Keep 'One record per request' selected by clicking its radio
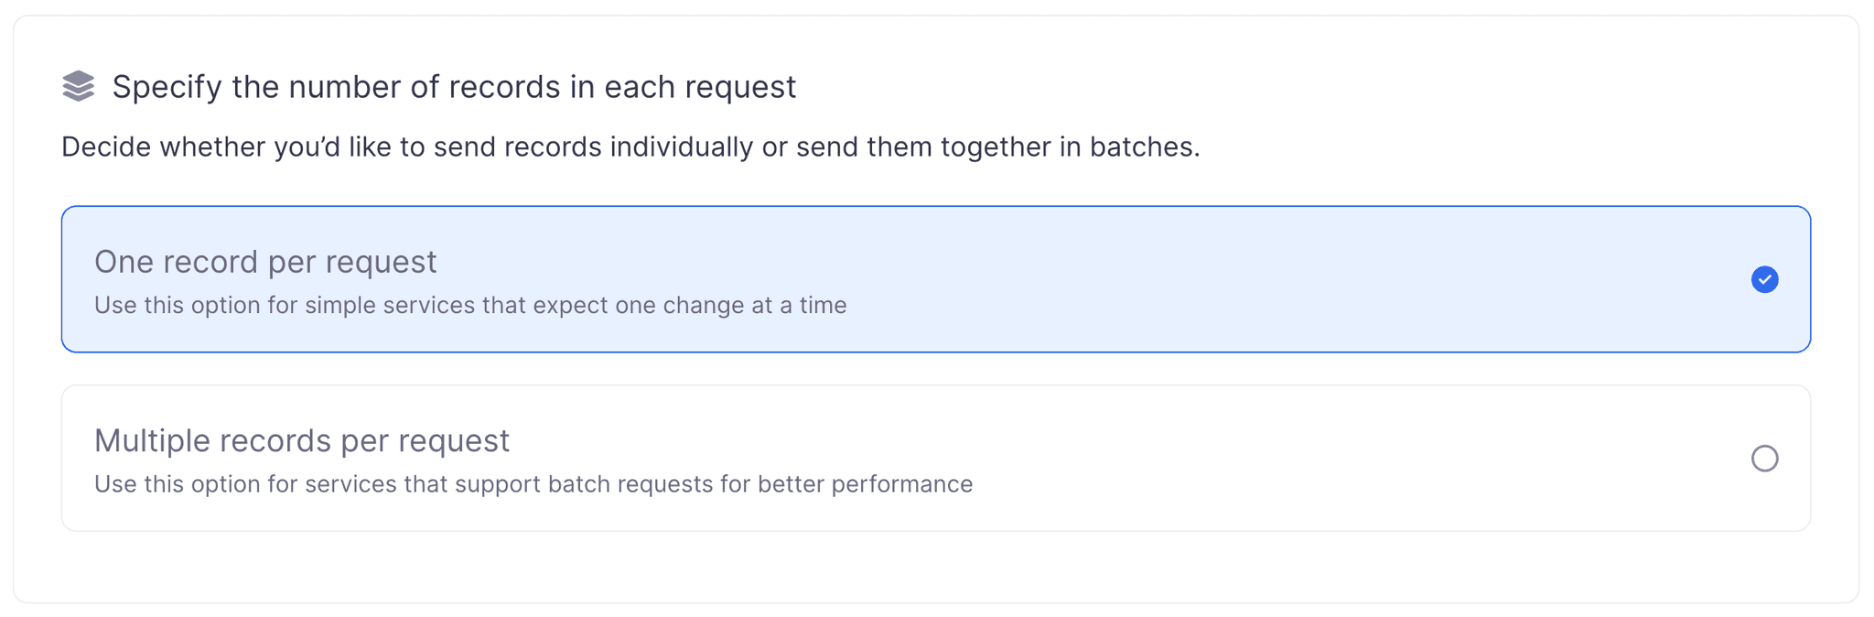This screenshot has width=1874, height=617. tap(1765, 279)
